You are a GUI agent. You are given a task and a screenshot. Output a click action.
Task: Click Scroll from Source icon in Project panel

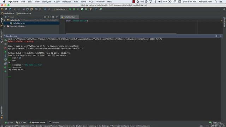pyautogui.click(x=45, y=17)
